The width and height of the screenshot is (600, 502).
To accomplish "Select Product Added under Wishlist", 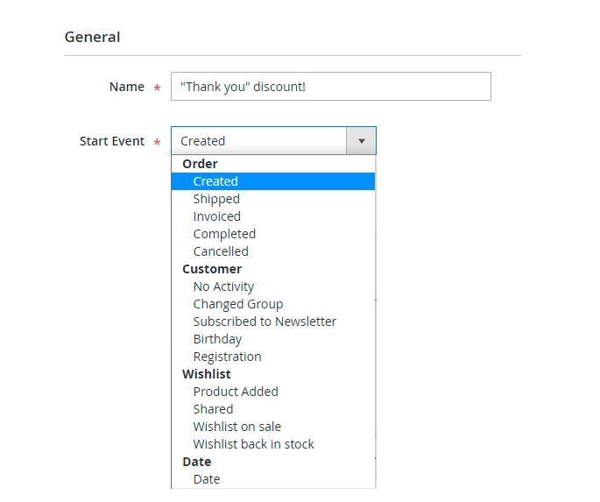I will tap(273, 392).
